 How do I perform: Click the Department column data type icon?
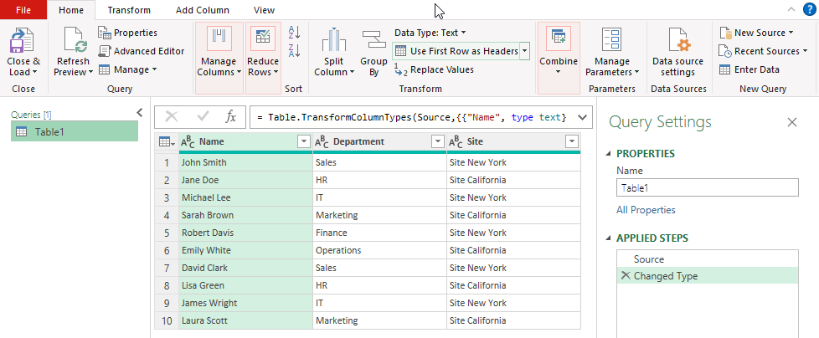tap(322, 142)
